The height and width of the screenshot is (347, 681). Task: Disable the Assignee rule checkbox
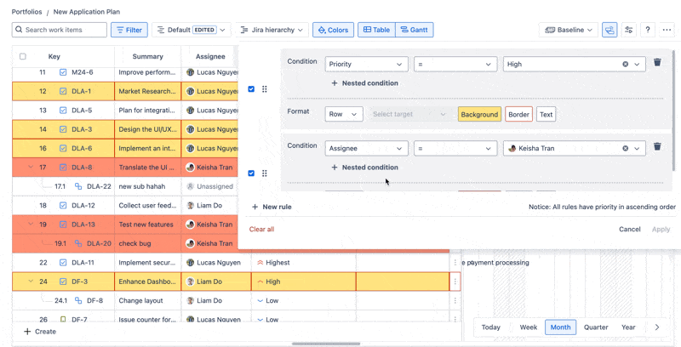coord(251,173)
